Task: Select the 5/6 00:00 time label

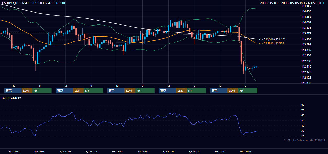Action: coord(246,151)
